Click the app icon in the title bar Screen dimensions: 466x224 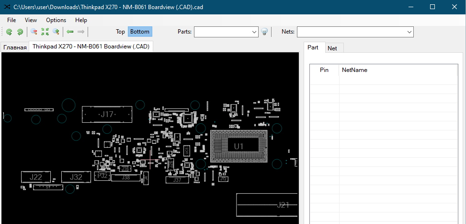(x=8, y=7)
